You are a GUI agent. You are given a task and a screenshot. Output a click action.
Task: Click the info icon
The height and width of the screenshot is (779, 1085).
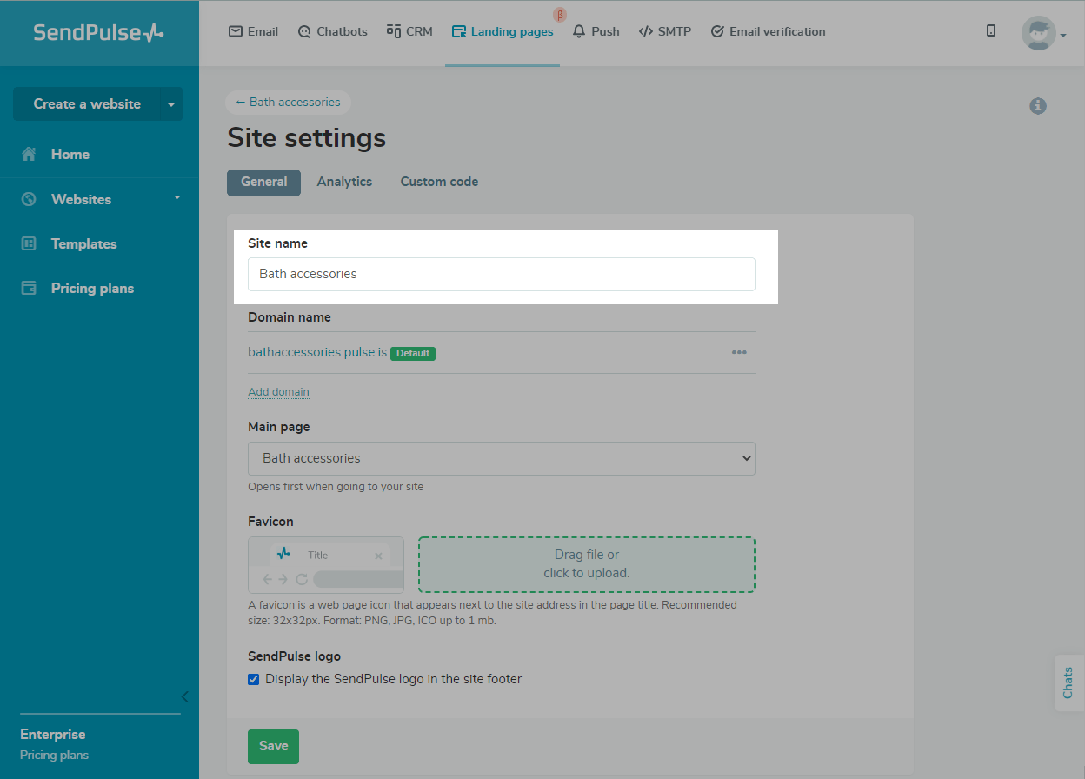(1038, 106)
